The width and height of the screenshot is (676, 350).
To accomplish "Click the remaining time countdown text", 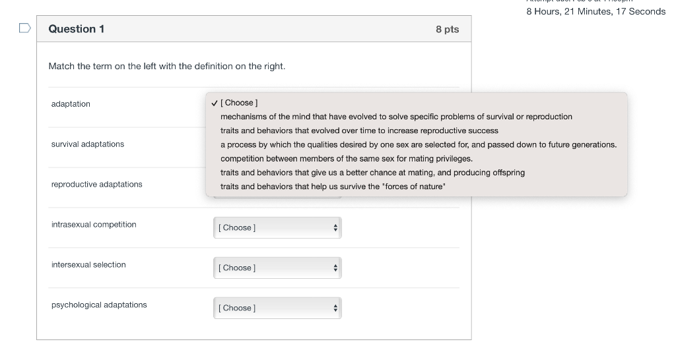I will pos(595,11).
